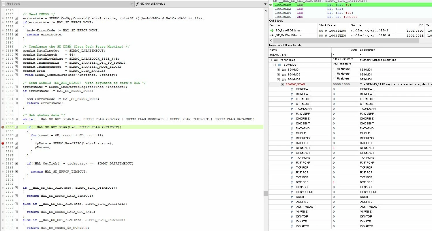Click the File Scope page icon
The height and width of the screenshot is (231, 432).
pyautogui.click(x=3, y=4)
